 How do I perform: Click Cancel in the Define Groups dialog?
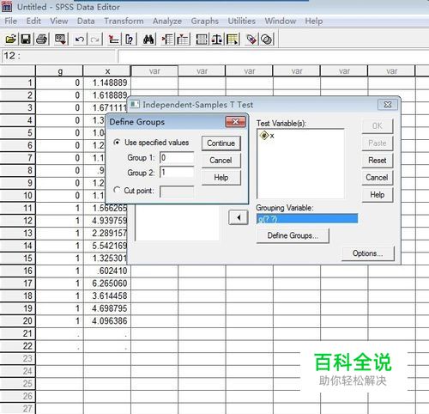[221, 161]
